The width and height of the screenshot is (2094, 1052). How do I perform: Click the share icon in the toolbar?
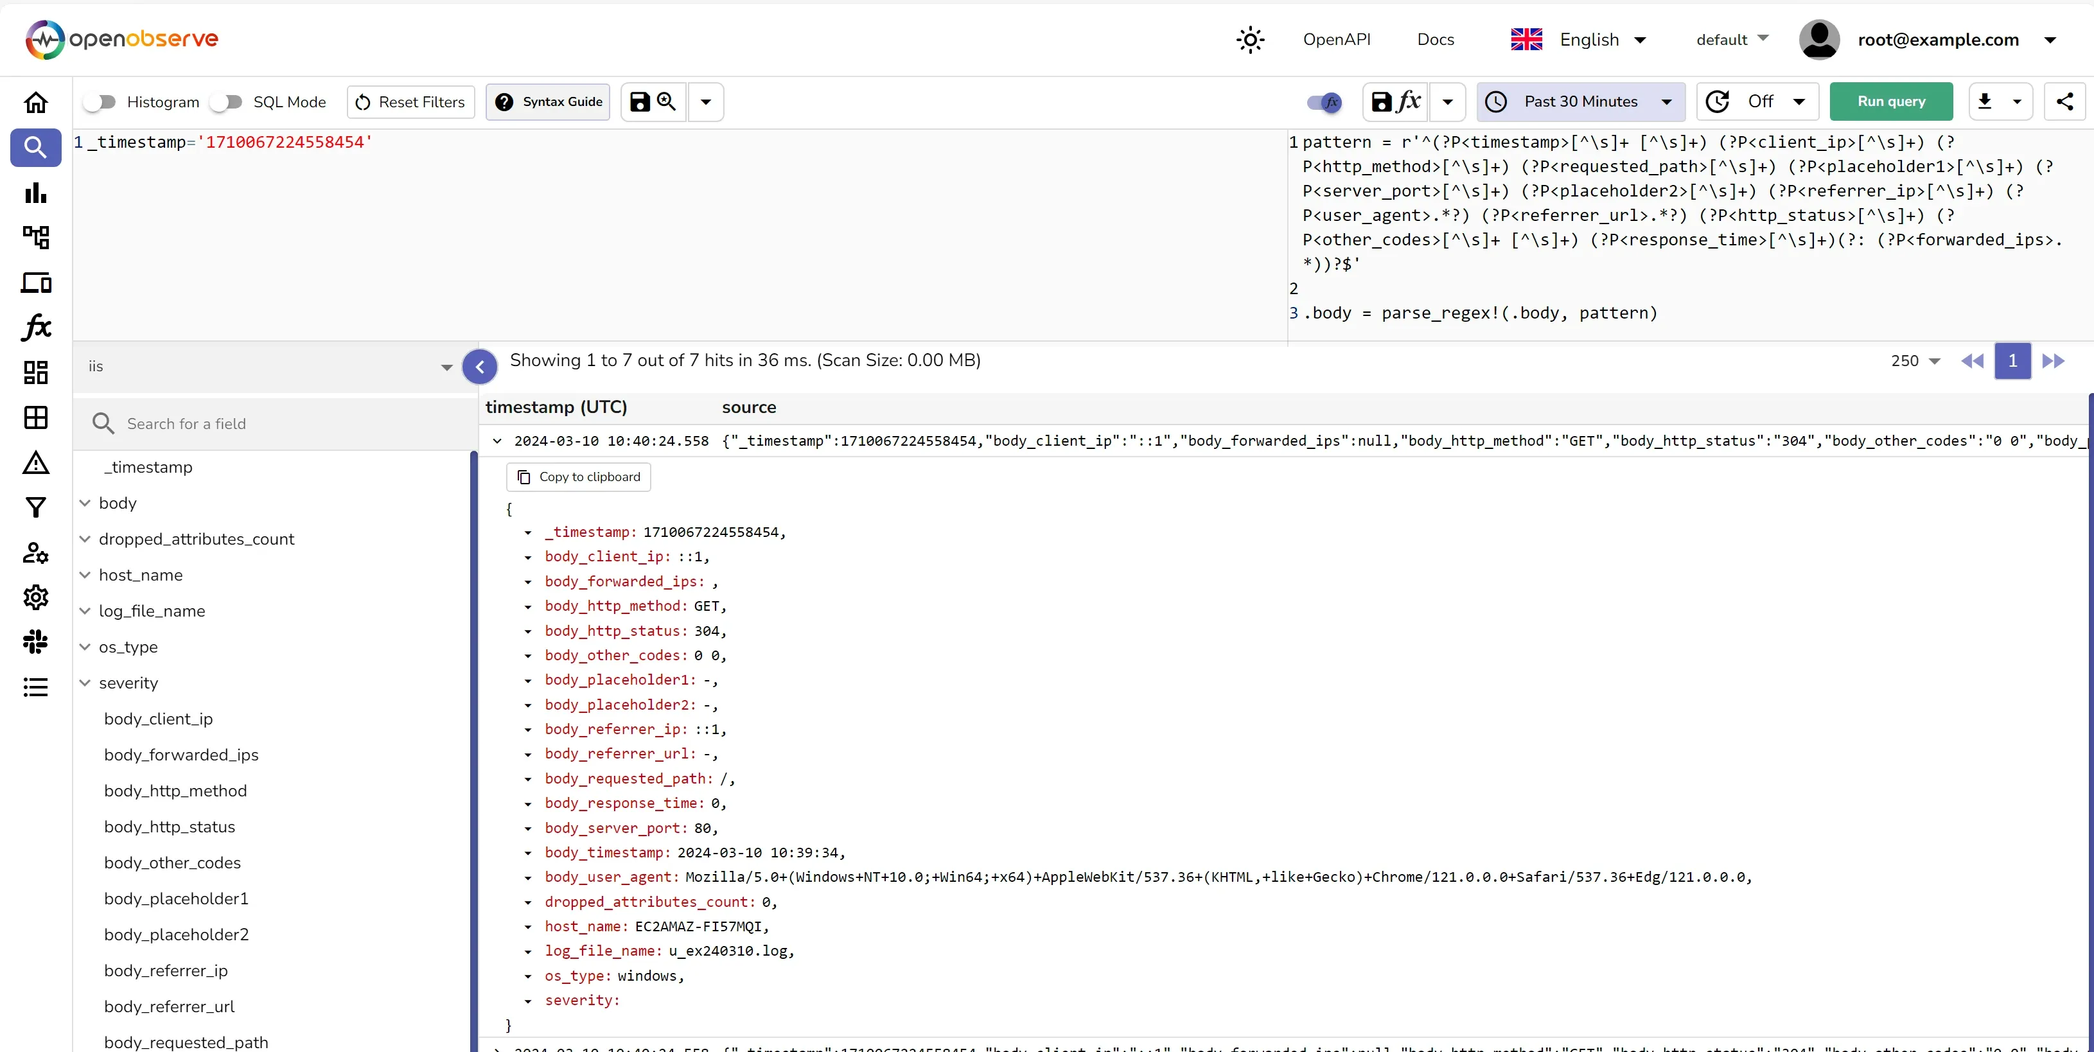pyautogui.click(x=2064, y=101)
